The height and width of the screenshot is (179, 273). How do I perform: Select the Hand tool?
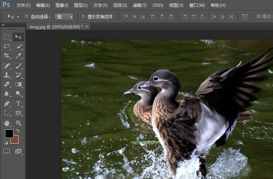[7, 123]
